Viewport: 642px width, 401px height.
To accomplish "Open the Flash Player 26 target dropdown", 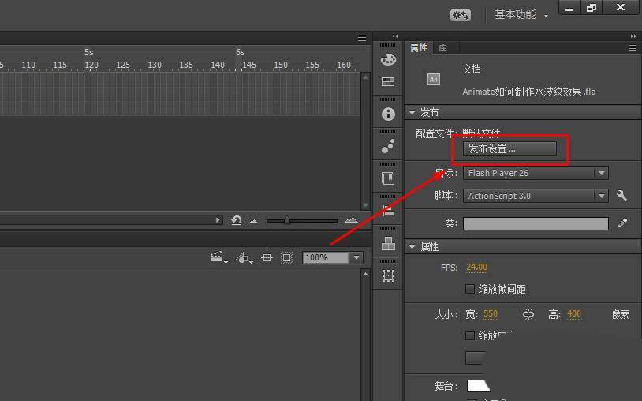I will tap(536, 173).
